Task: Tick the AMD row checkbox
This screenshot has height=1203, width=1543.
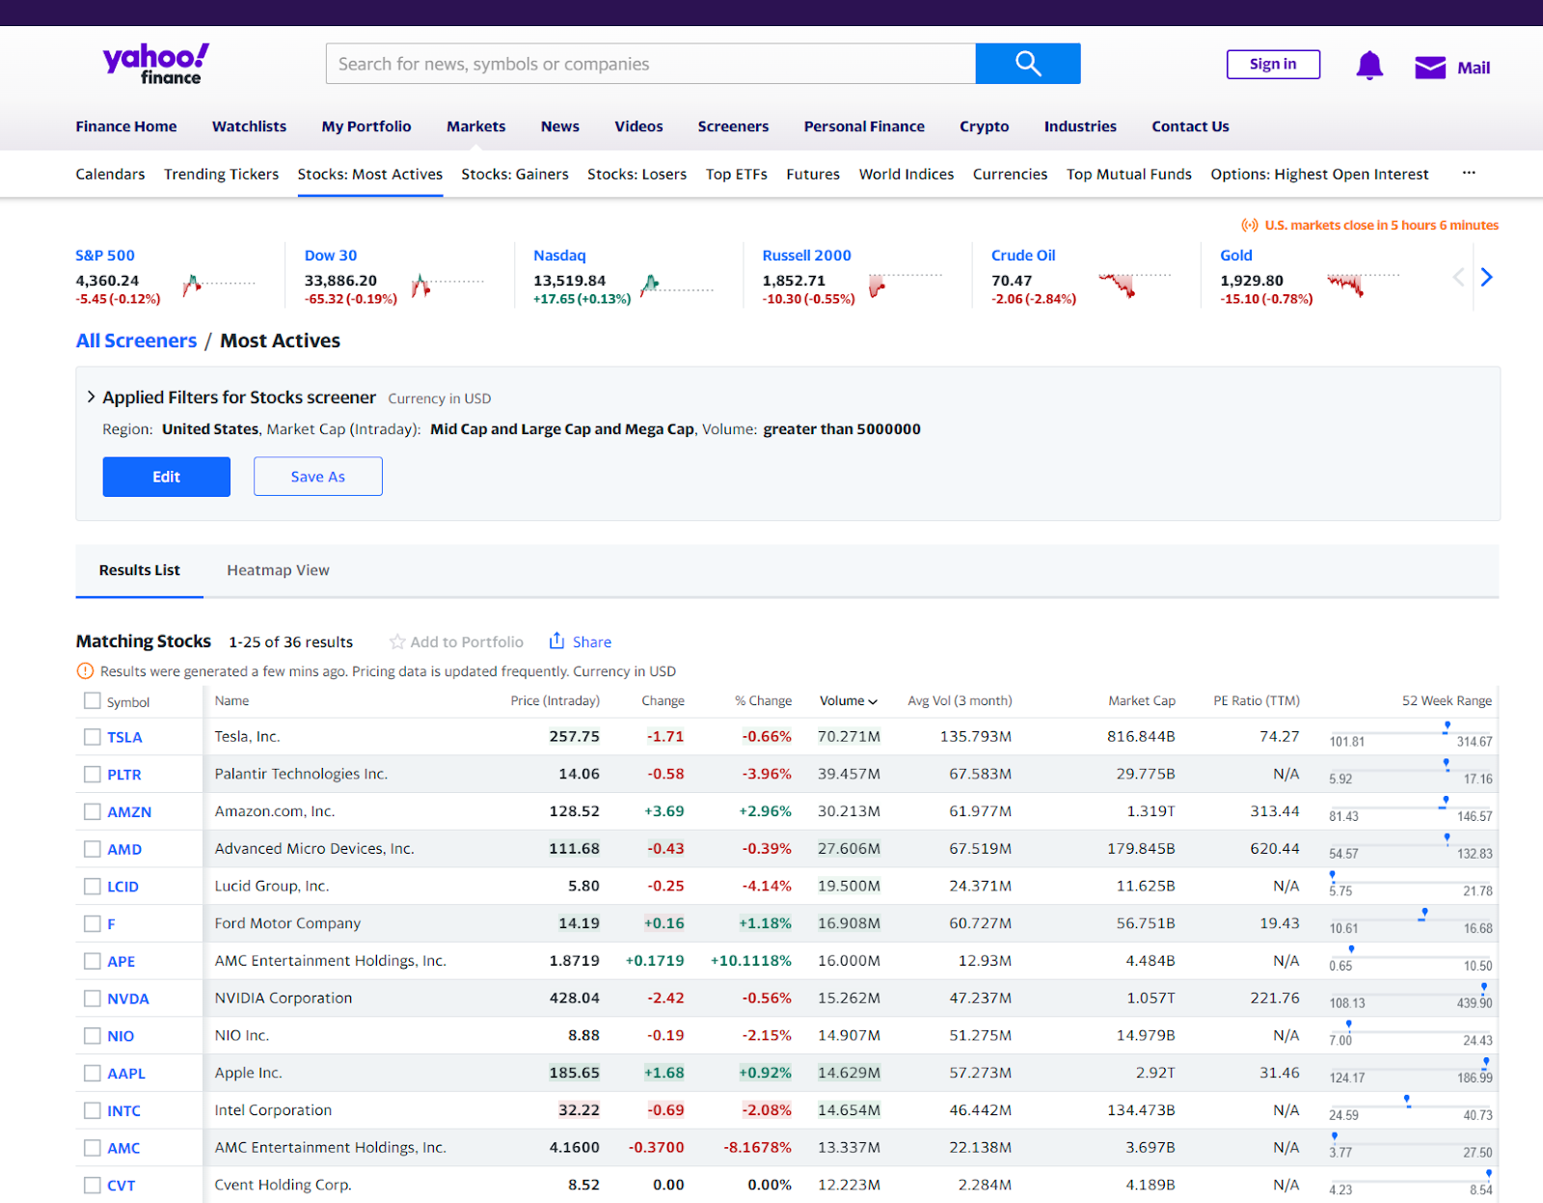Action: (x=92, y=849)
